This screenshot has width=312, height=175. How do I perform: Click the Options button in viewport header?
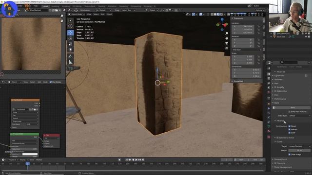click(x=260, y=10)
